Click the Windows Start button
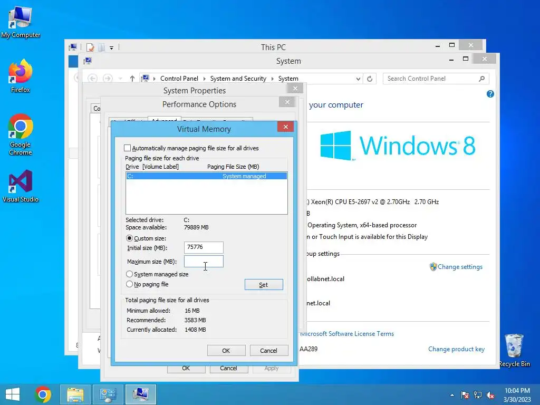 [x=13, y=394]
